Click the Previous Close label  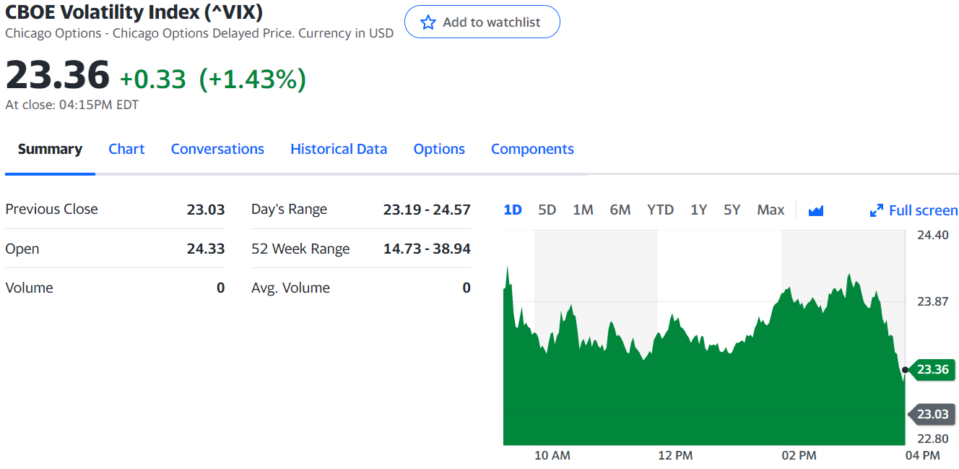(x=51, y=209)
